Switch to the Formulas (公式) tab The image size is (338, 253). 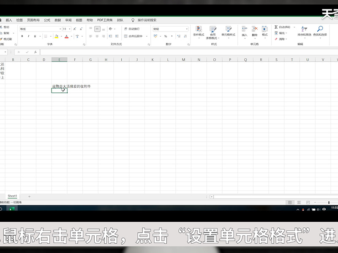coord(47,20)
